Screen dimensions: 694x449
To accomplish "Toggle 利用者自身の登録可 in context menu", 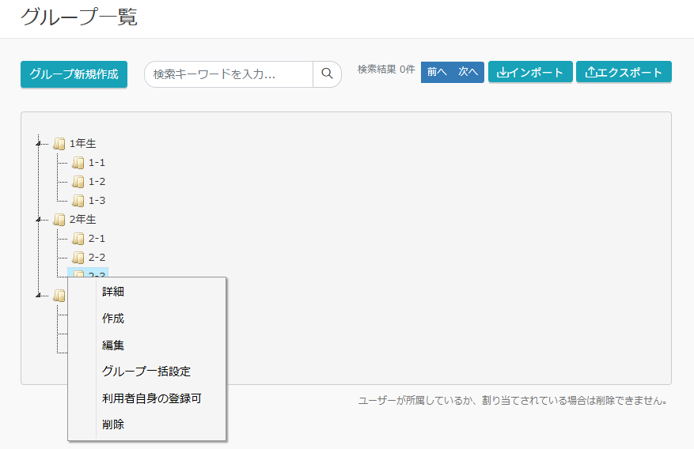I will pyautogui.click(x=152, y=398).
